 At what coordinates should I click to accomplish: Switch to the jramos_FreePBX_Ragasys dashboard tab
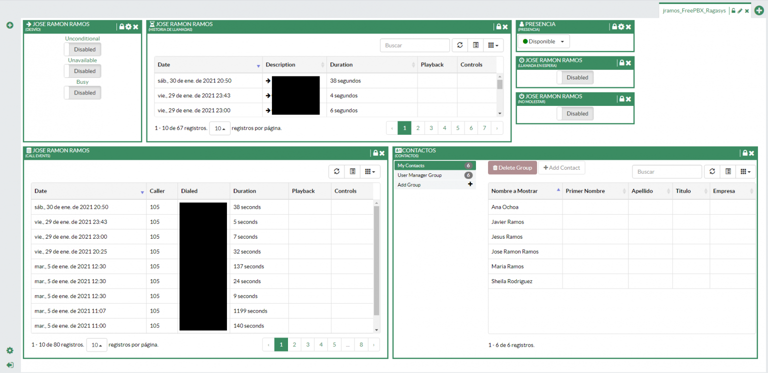point(694,10)
